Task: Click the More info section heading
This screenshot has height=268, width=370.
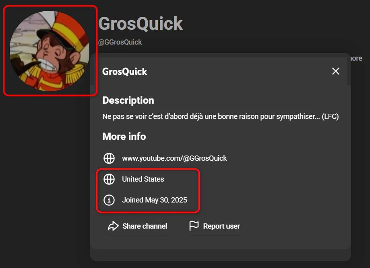Action: coord(124,137)
